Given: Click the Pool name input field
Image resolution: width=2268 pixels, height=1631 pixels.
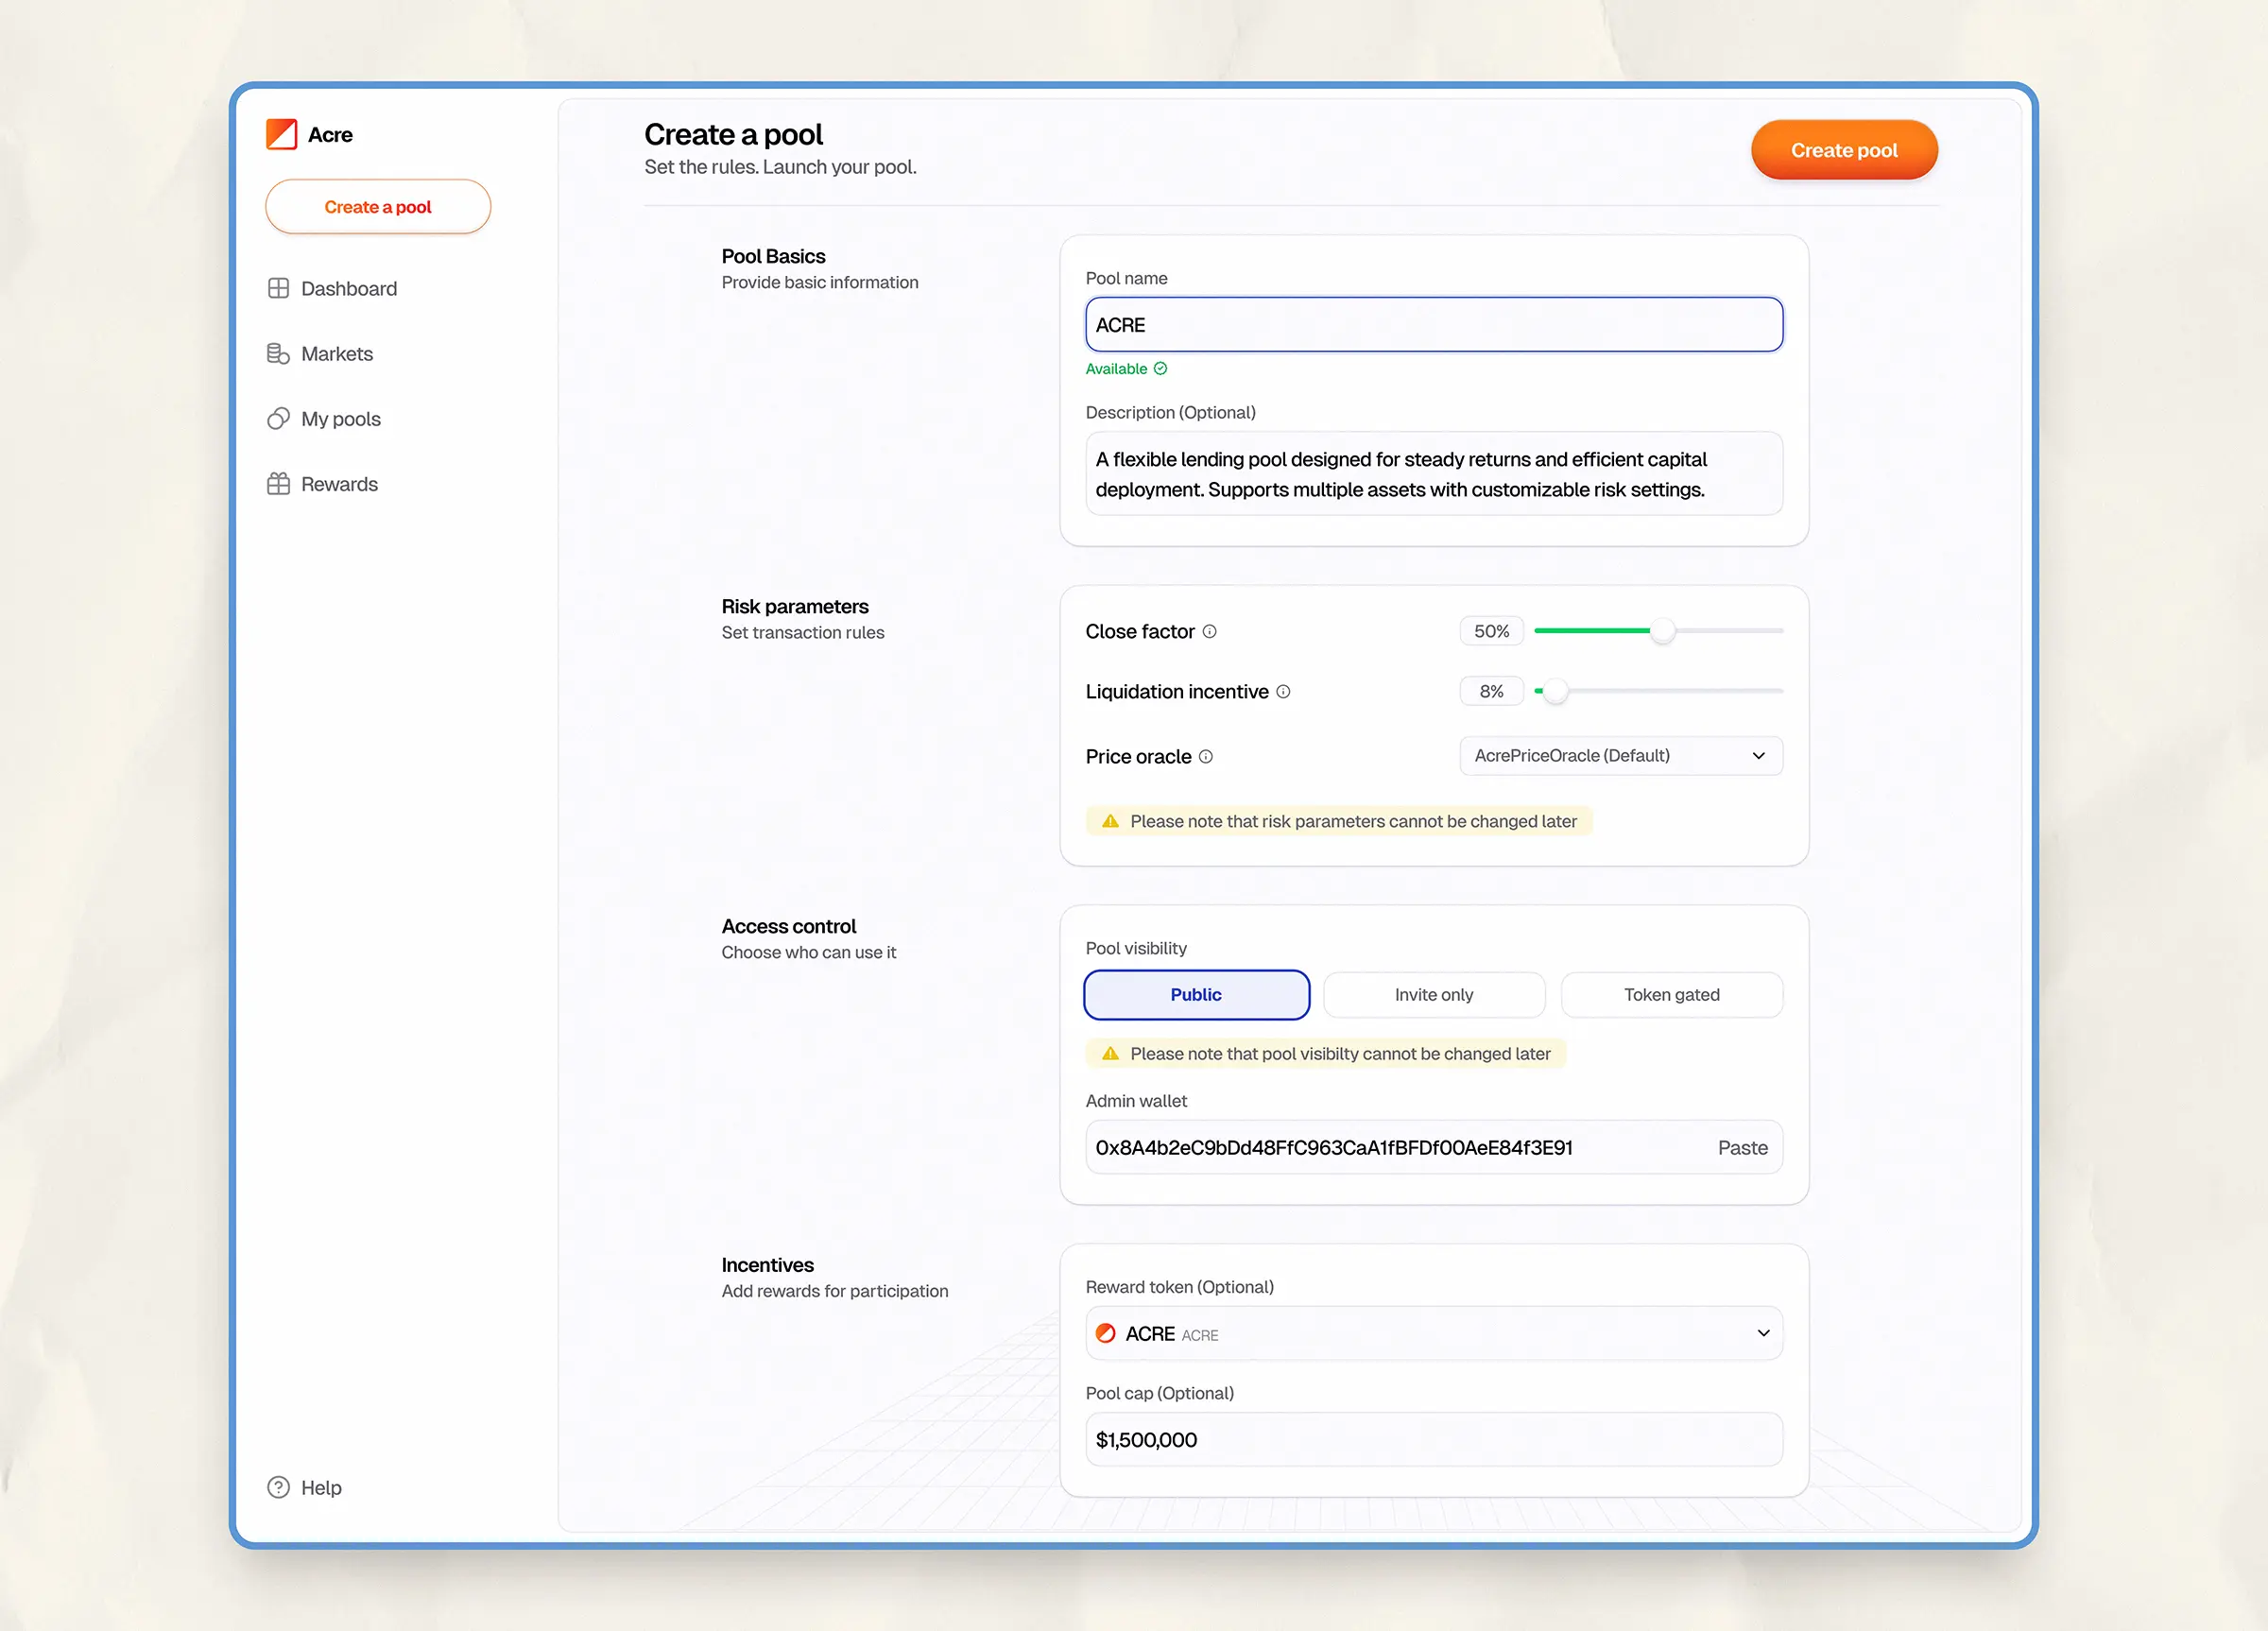Looking at the screenshot, I should point(1434,324).
